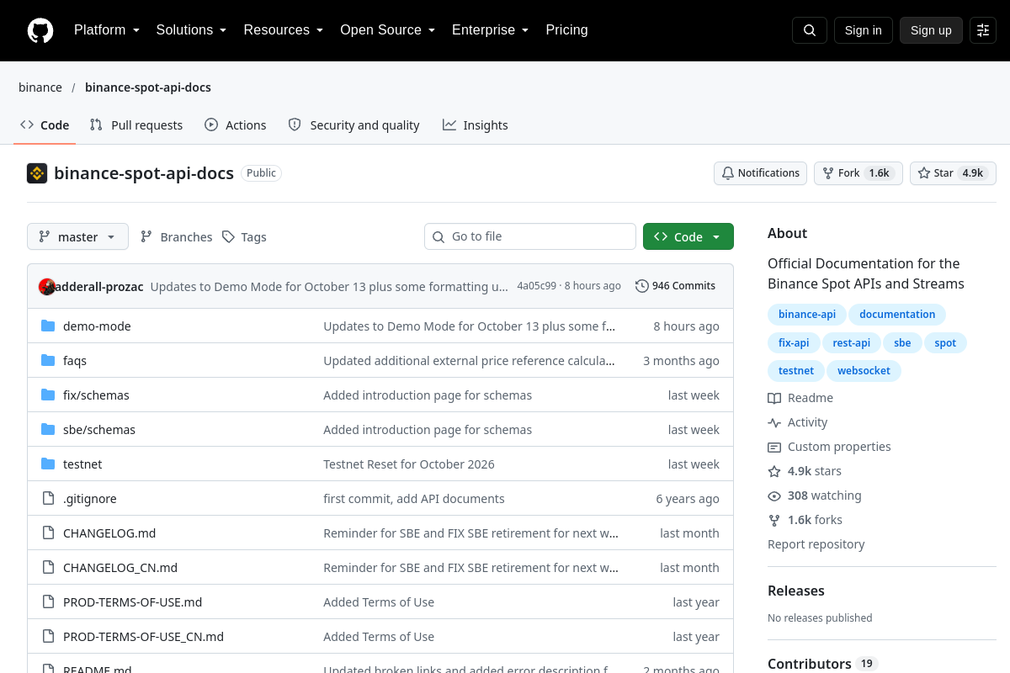Image resolution: width=1010 pixels, height=673 pixels.
Task: Click the fix/schemas folder icon
Action: pos(48,395)
